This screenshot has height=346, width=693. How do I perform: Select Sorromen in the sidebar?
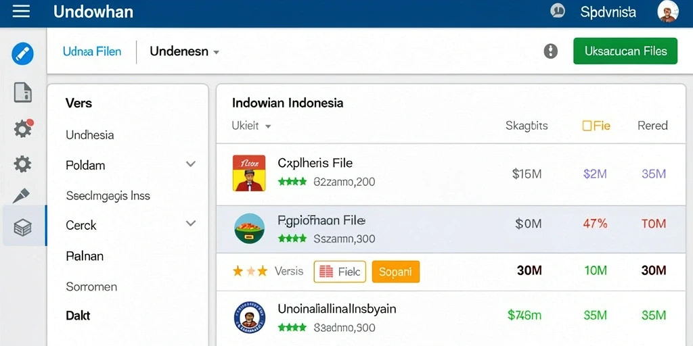[91, 287]
